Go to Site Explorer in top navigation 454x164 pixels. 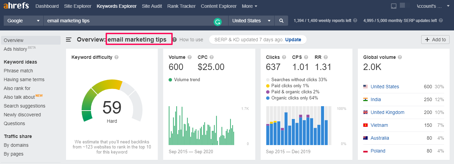[x=78, y=6]
